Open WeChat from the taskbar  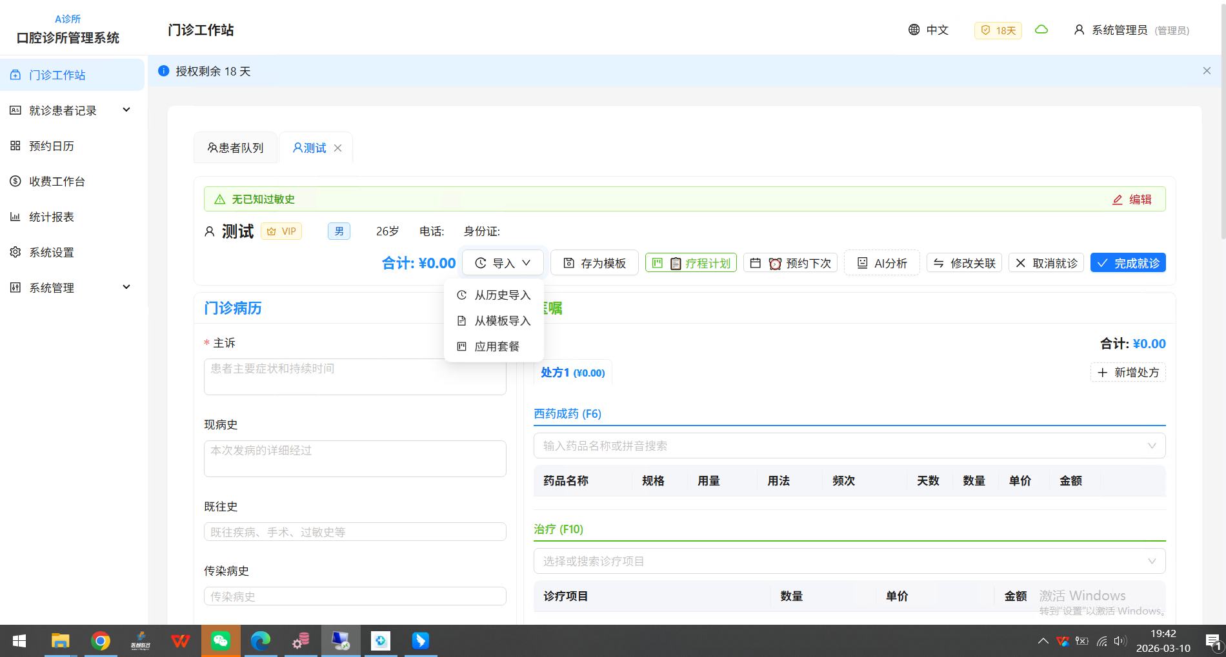click(221, 641)
